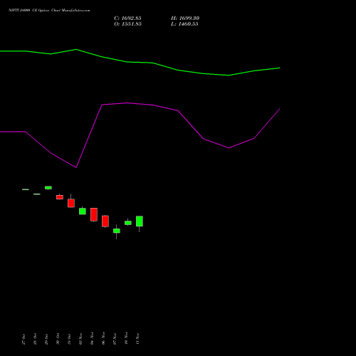356x356 pixels.
Task: Click the green candle above 07 Nov
Action: click(117, 231)
